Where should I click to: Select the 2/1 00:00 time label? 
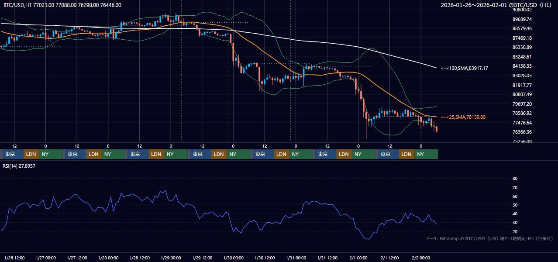coord(358,258)
